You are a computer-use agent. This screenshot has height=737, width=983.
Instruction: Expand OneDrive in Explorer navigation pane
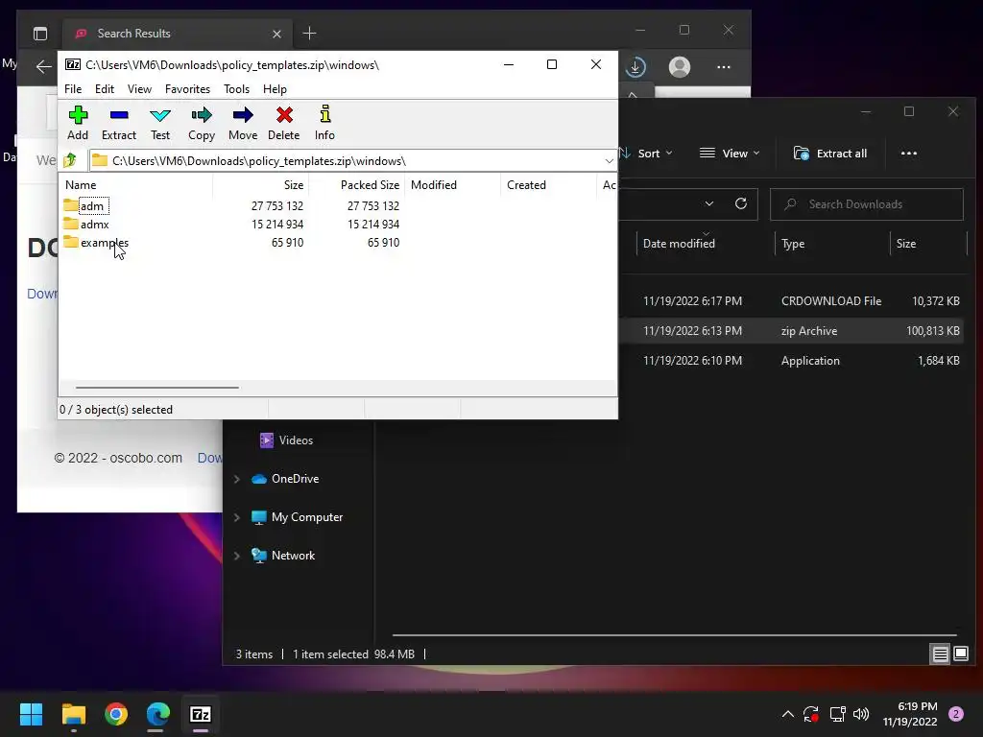click(x=237, y=480)
